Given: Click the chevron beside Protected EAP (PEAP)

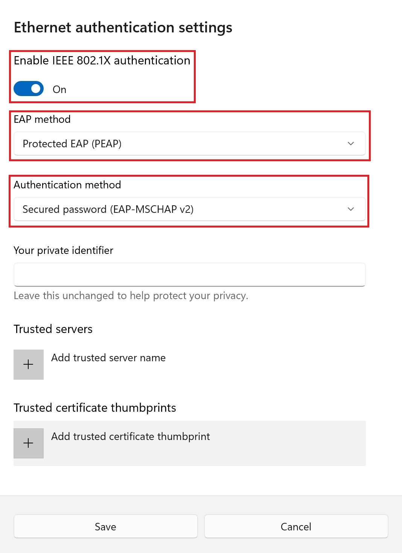Looking at the screenshot, I should pos(351,144).
